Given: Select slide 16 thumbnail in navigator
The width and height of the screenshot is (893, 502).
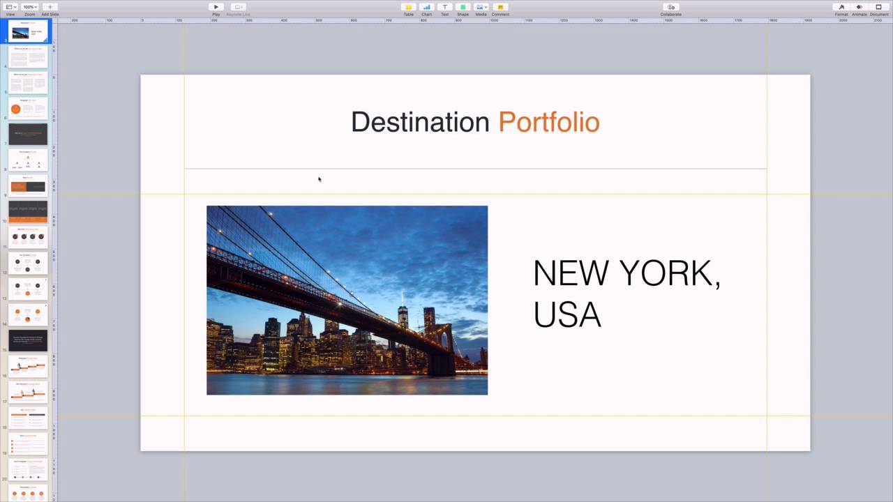Looking at the screenshot, I should [28, 367].
